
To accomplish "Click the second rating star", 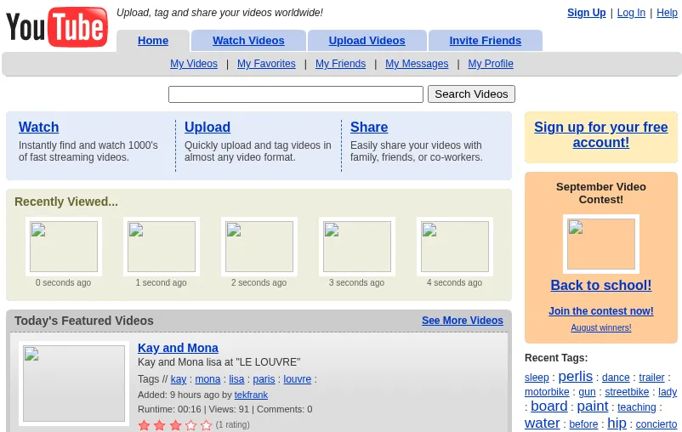I will (x=160, y=425).
